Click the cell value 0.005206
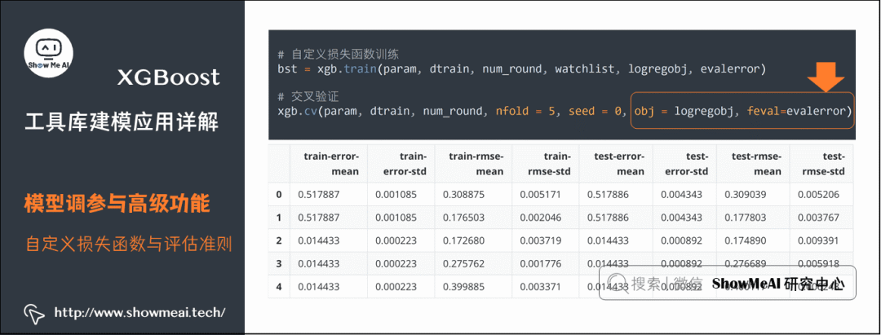881x335 pixels. pyautogui.click(x=817, y=196)
